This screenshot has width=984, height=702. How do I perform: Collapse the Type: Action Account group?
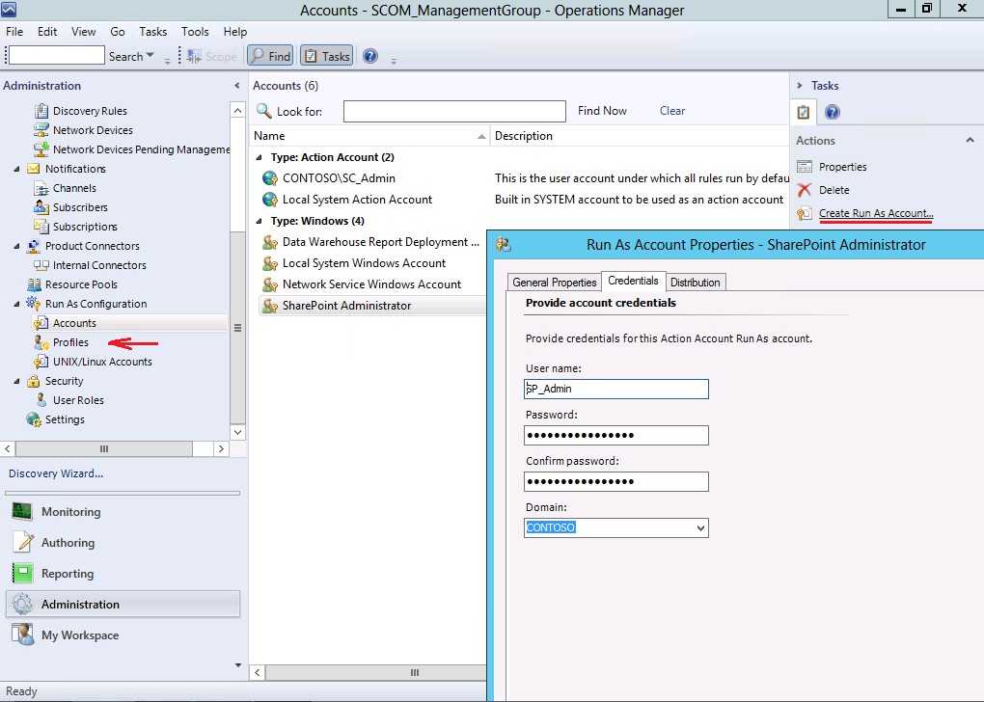[260, 157]
